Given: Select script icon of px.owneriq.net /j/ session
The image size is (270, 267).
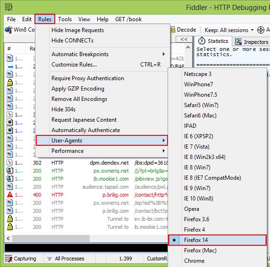Looking at the screenshot, I should coord(10,170).
